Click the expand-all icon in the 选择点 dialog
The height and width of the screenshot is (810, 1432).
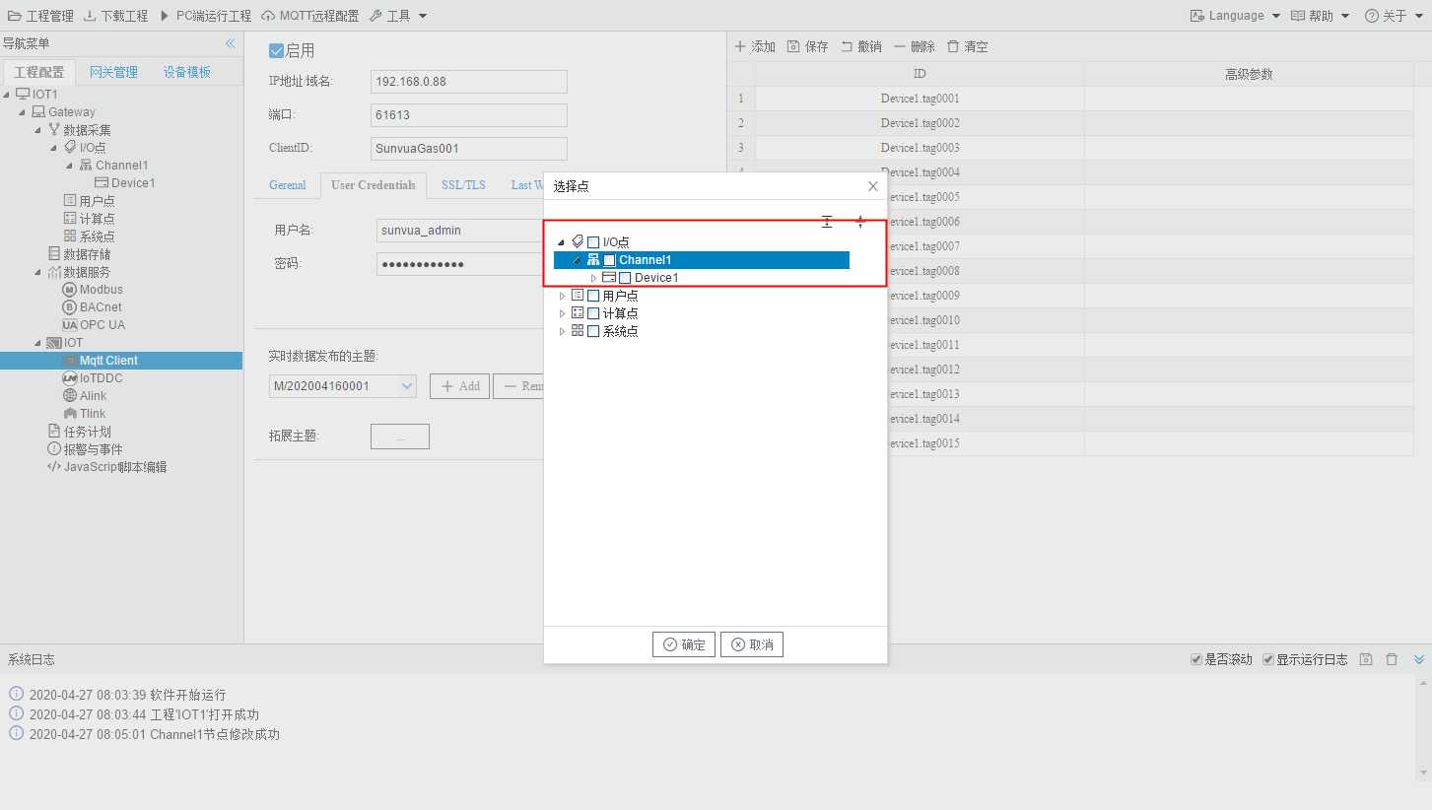coord(827,223)
